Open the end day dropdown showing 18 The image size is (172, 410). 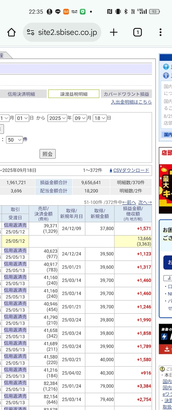(99, 118)
